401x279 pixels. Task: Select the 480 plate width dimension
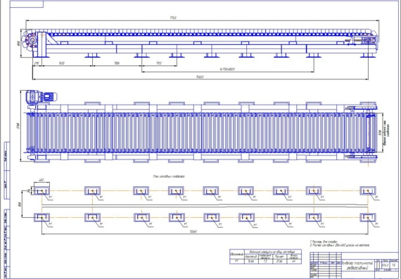(x=42, y=181)
